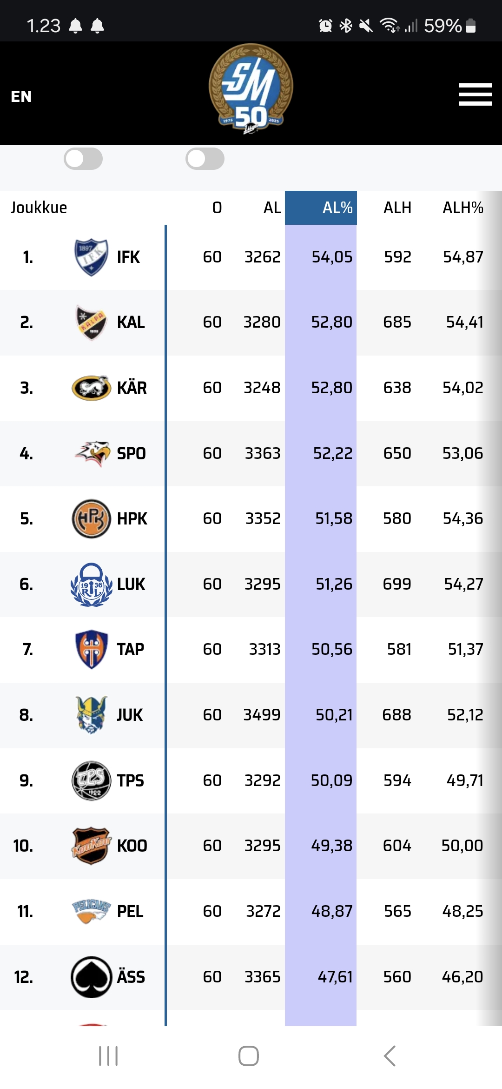Tap the Android back navigation button

click(390, 1056)
